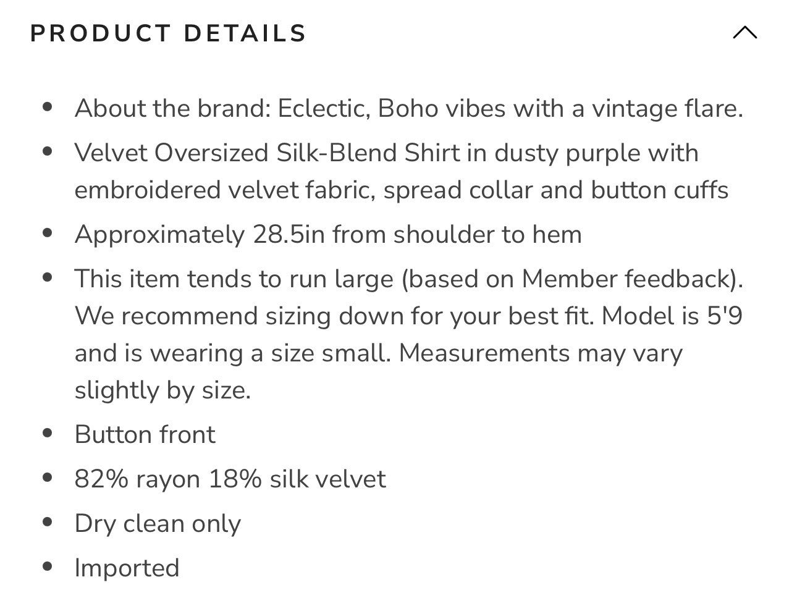797x598 pixels.
Task: Click the 'About the brand' description line
Action: point(408,109)
